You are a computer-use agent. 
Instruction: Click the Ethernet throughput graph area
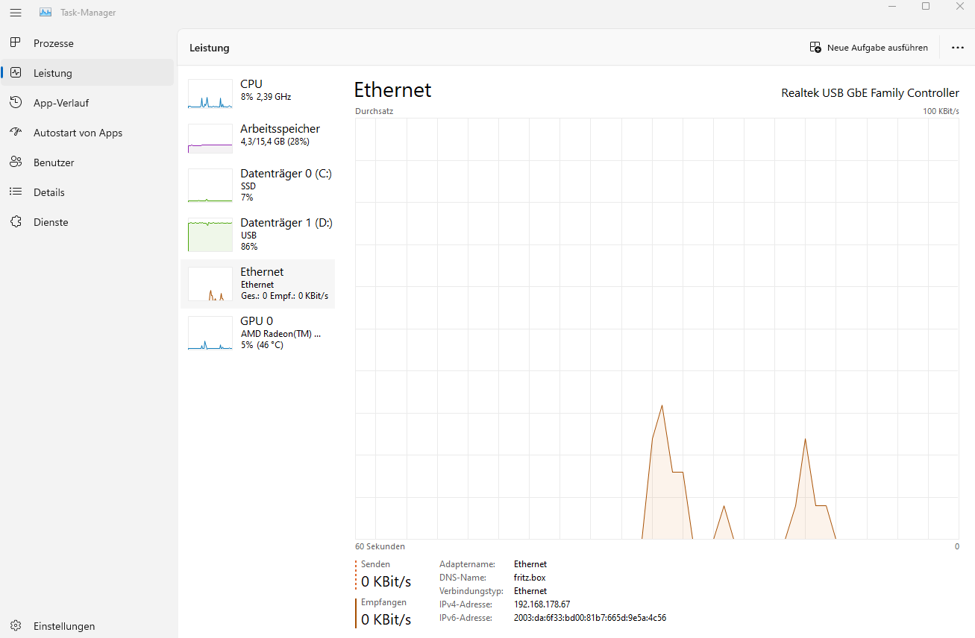pos(657,329)
